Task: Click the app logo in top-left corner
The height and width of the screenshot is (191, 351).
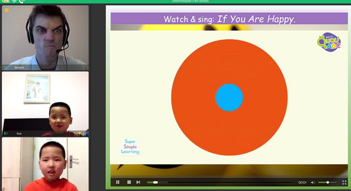Action: click(6, 1)
